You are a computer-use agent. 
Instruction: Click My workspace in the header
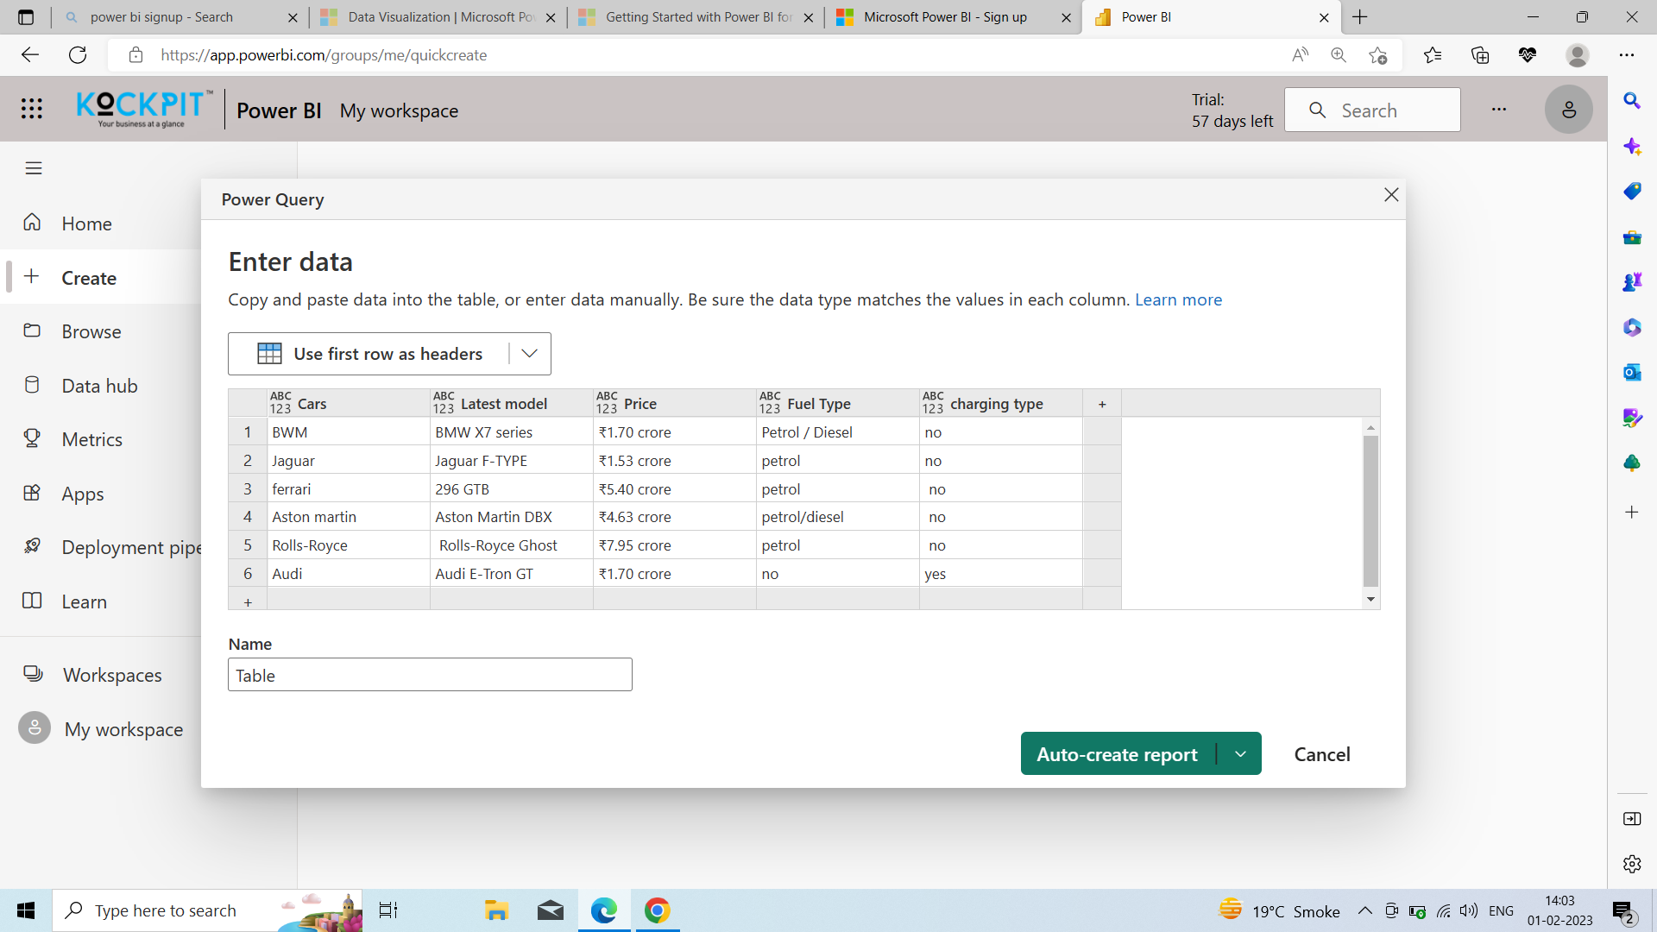pyautogui.click(x=399, y=110)
